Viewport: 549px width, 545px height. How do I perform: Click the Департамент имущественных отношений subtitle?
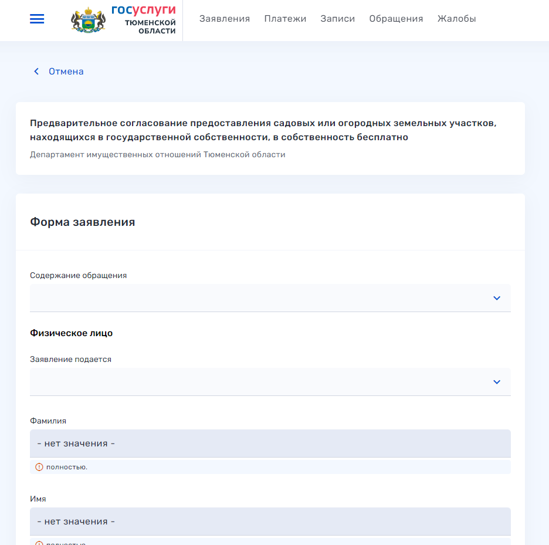[157, 155]
